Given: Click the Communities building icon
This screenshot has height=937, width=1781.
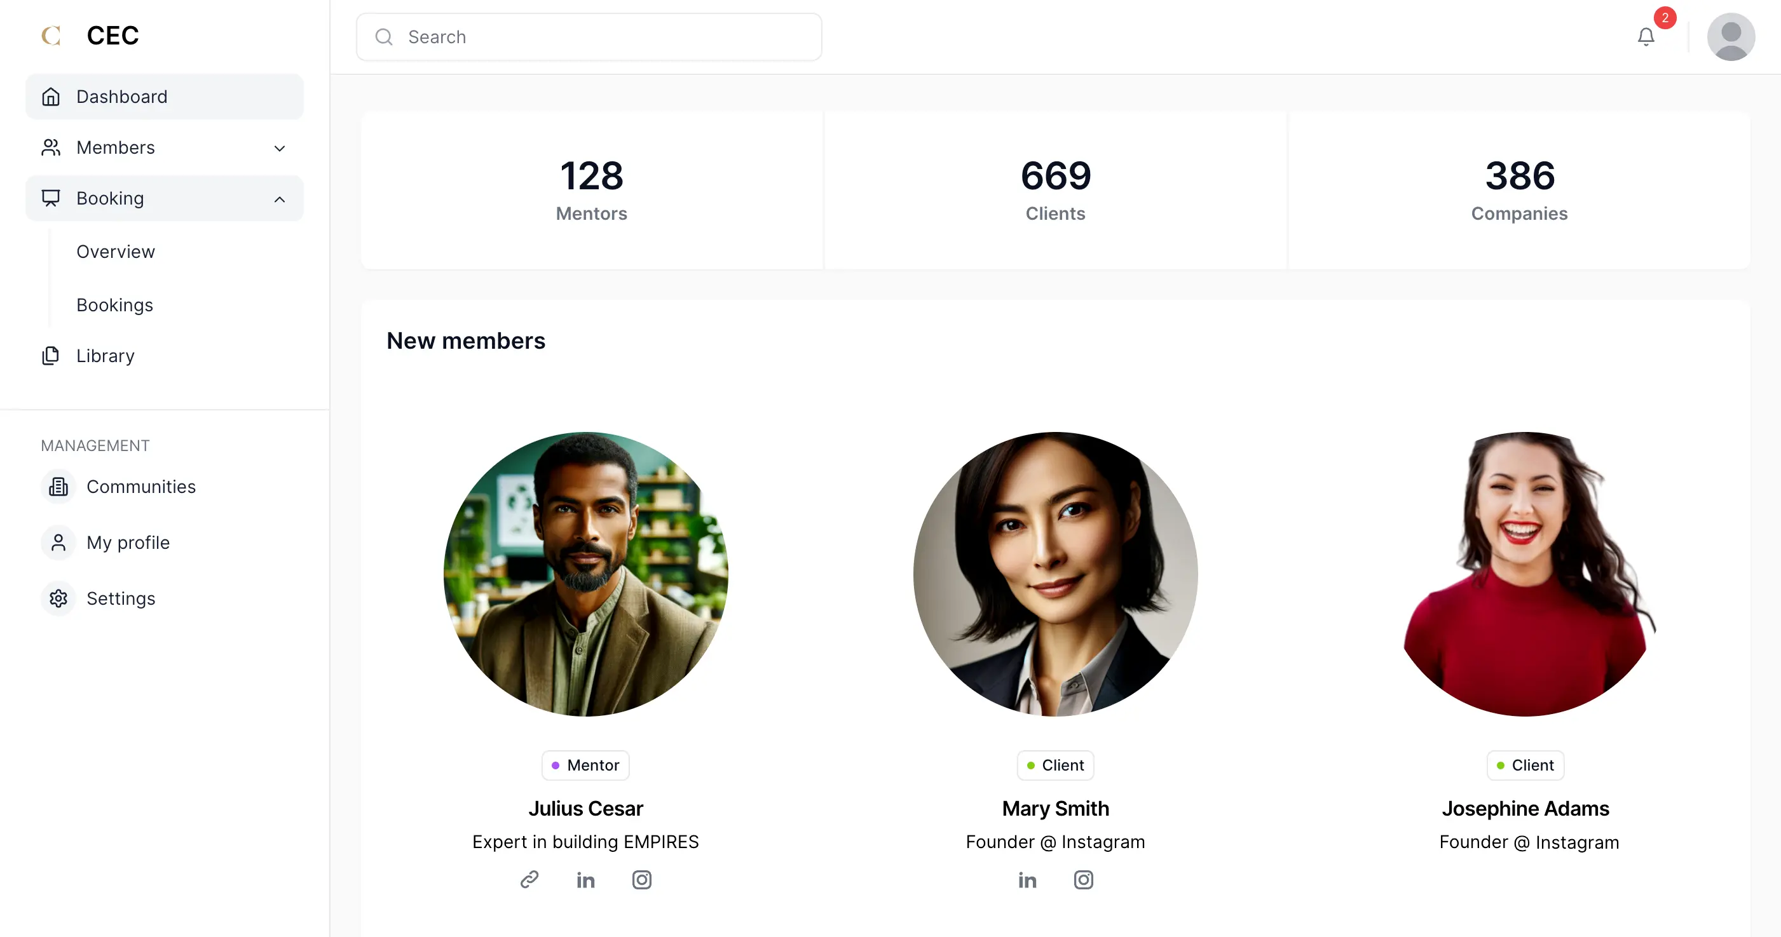Looking at the screenshot, I should [58, 487].
